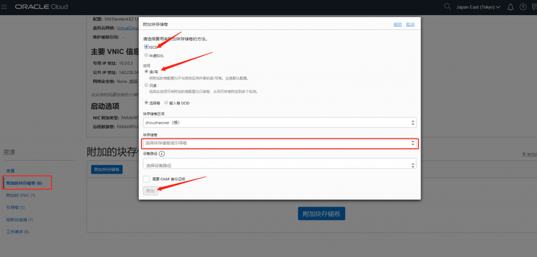
Task: Open the VirtualCloud network link
Action: coord(128,28)
